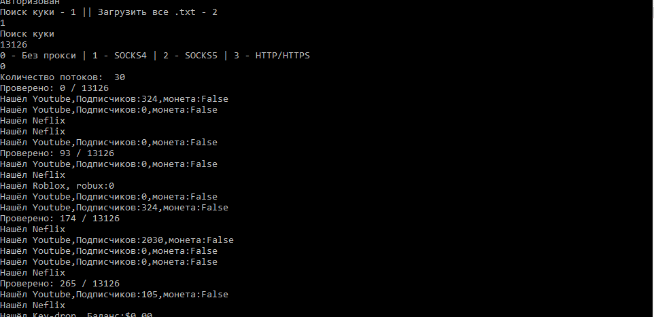Click the Youtube line with 105 subscribers

click(x=114, y=294)
